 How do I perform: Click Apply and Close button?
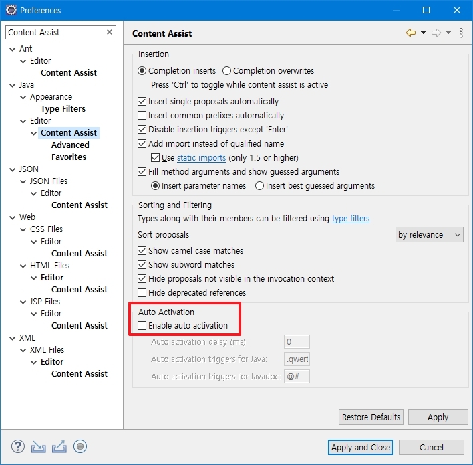pyautogui.click(x=361, y=447)
